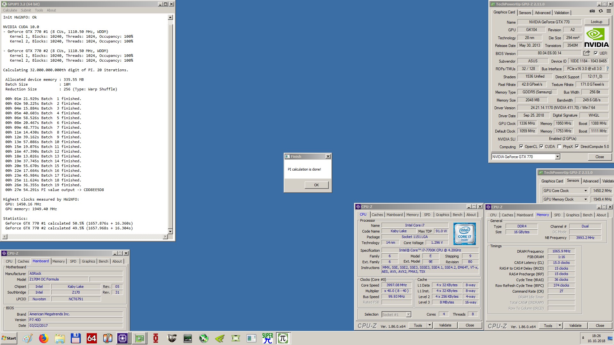Open Paint from the taskbar palette icon
This screenshot has height=345, width=614.
[x=28, y=338]
